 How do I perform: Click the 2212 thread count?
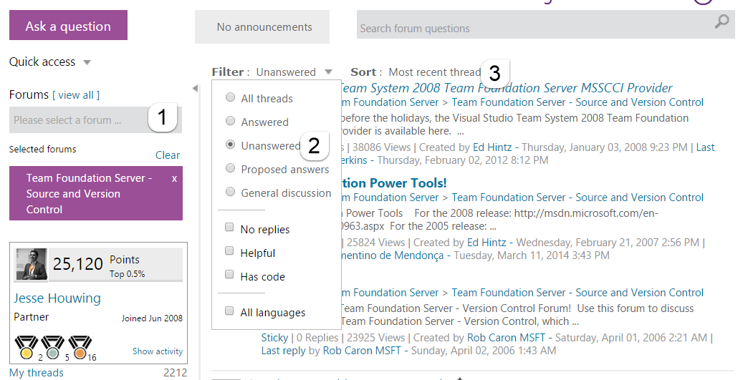tap(175, 372)
